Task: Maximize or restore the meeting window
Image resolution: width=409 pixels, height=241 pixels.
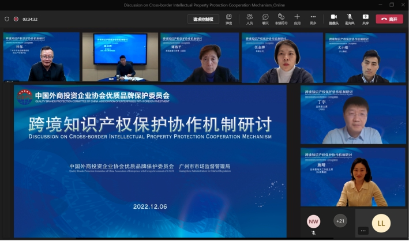Action: [x=392, y=5]
